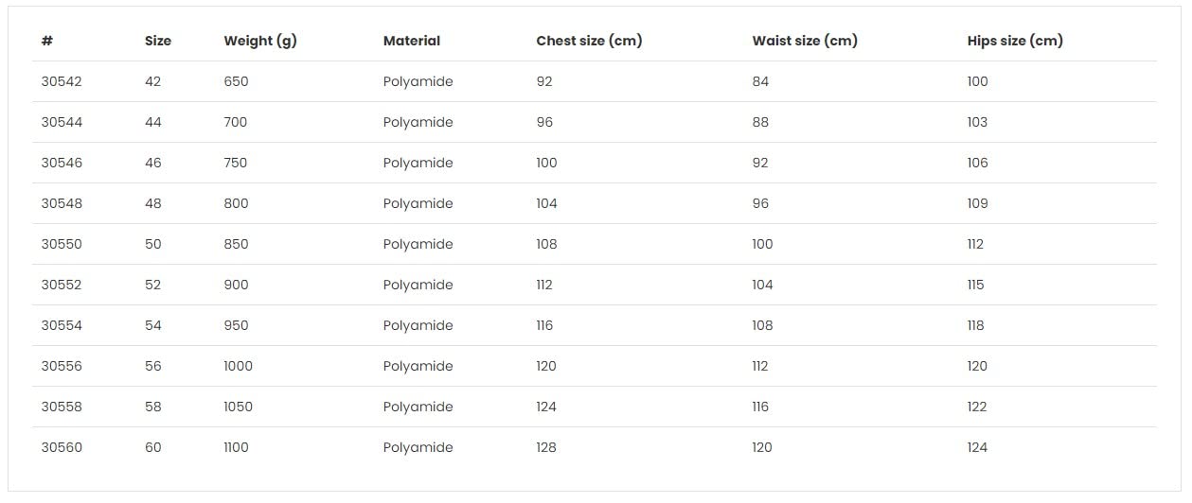Image resolution: width=1192 pixels, height=503 pixels.
Task: Click the # column header
Action: coord(46,41)
